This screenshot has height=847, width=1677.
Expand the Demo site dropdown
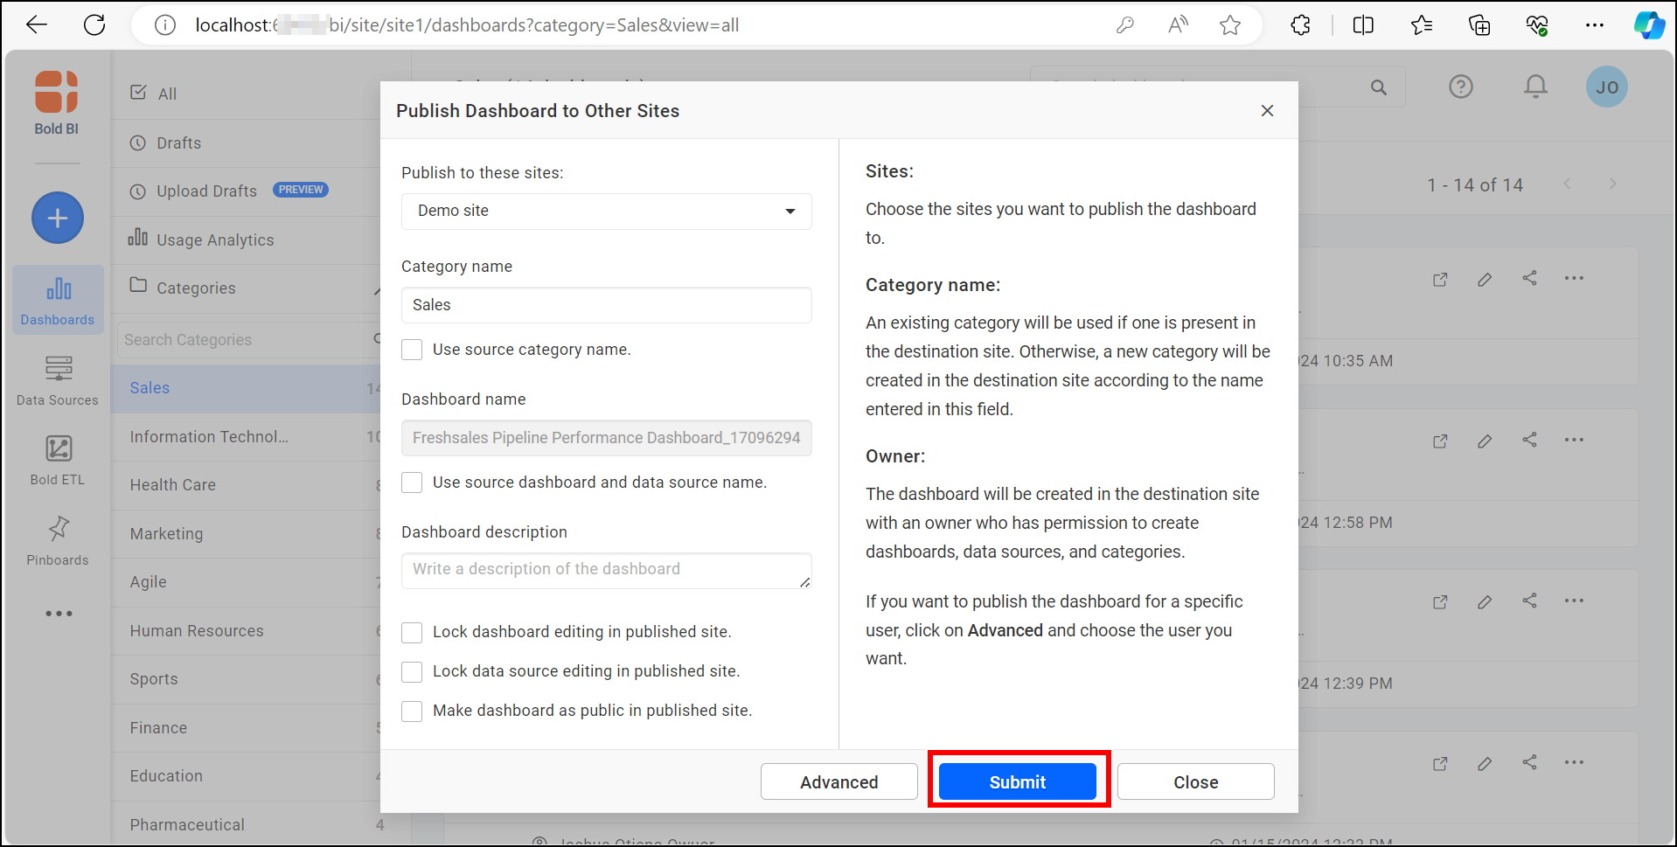pos(606,212)
